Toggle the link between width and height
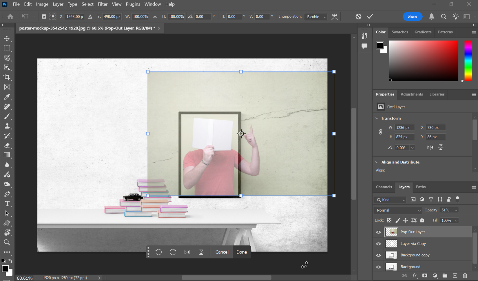This screenshot has height=281, width=478. point(380,132)
